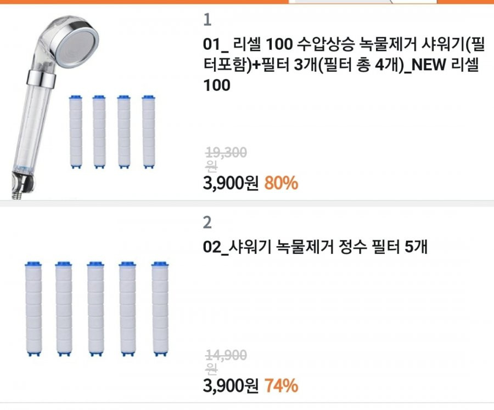Click the leftmost filter in the five-filter image
The width and height of the screenshot is (494, 410).
33,309
